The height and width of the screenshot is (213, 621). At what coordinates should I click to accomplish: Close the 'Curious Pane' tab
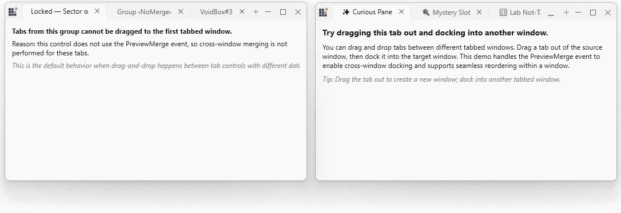(x=401, y=12)
